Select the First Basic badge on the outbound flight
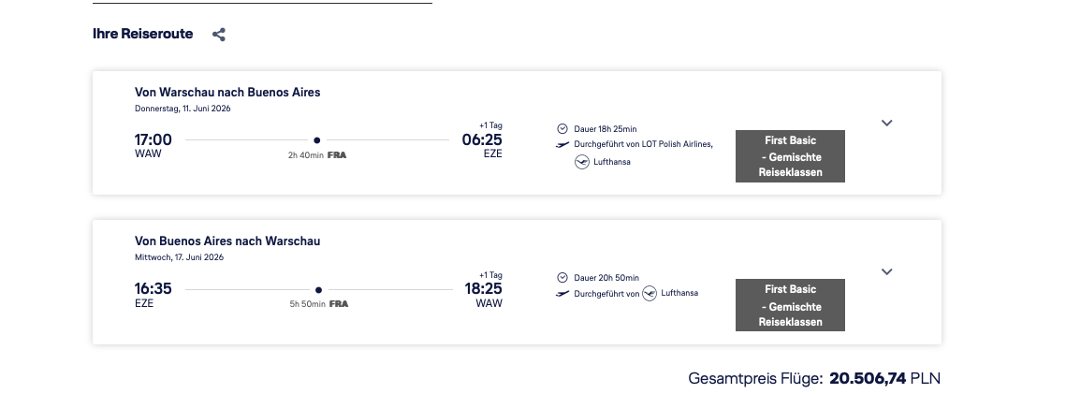Viewport: 1066px width, 394px height. pos(790,156)
